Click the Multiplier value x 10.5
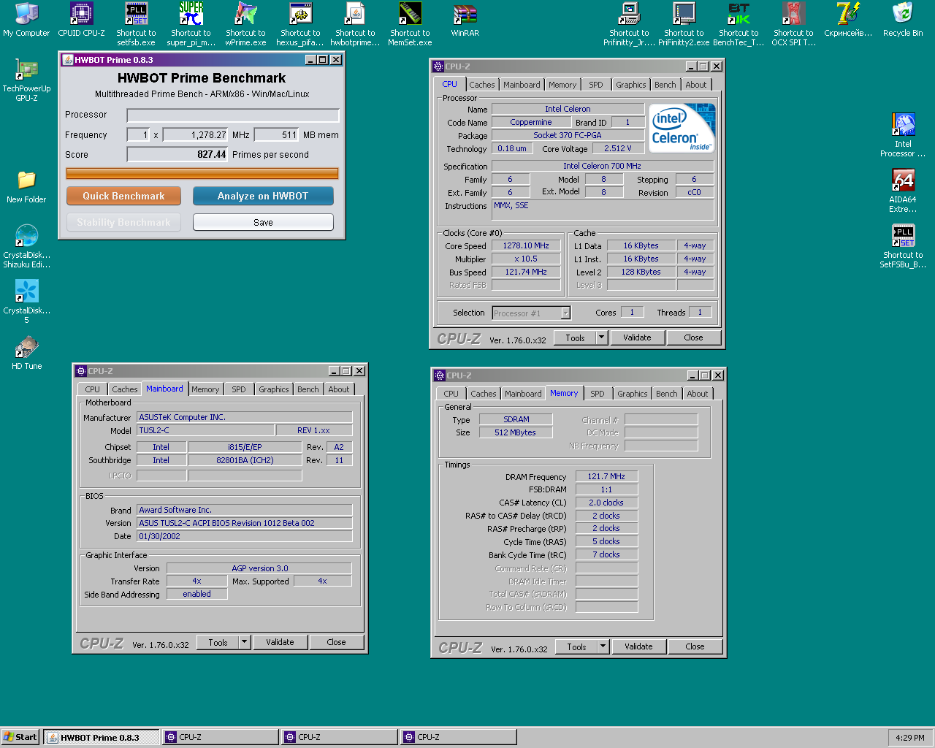Screen dimensions: 935x748 click(526, 259)
